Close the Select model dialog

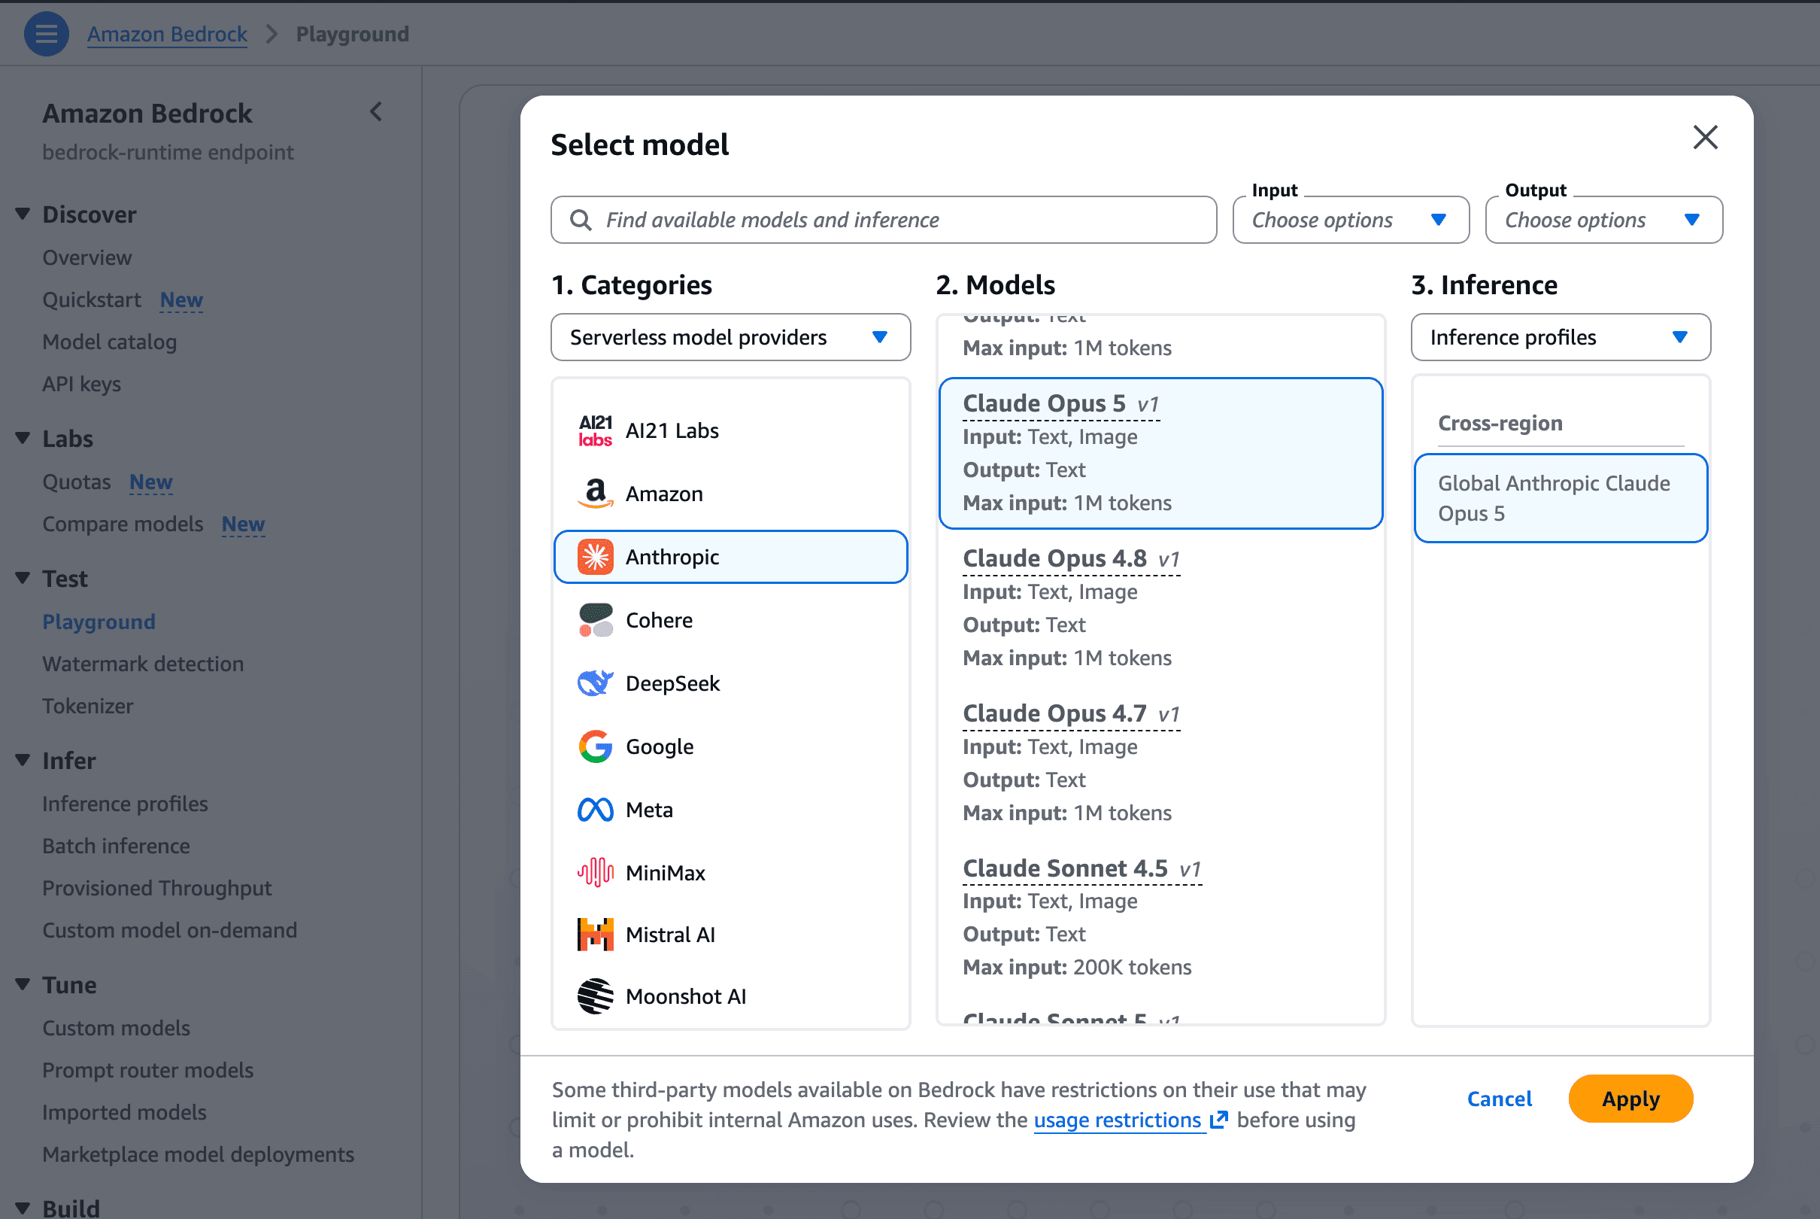[1705, 138]
